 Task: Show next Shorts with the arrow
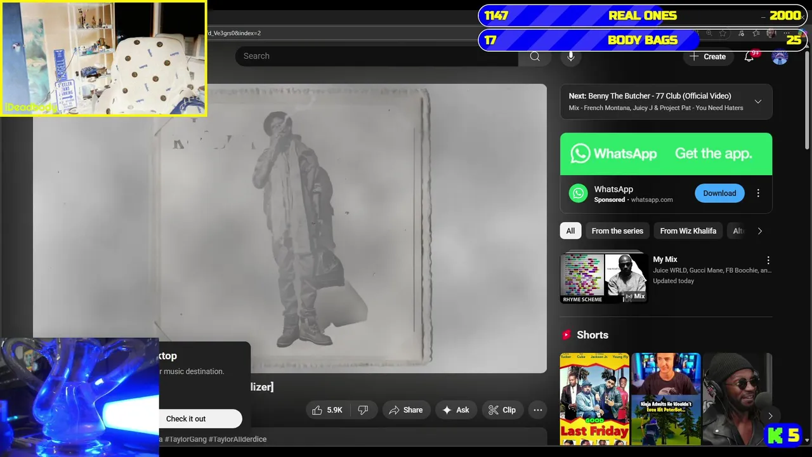[x=770, y=416]
